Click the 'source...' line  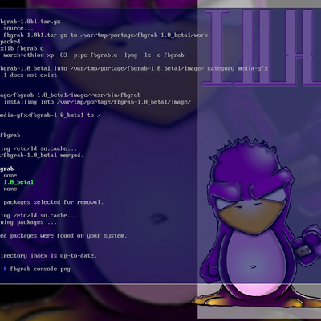[18, 28]
